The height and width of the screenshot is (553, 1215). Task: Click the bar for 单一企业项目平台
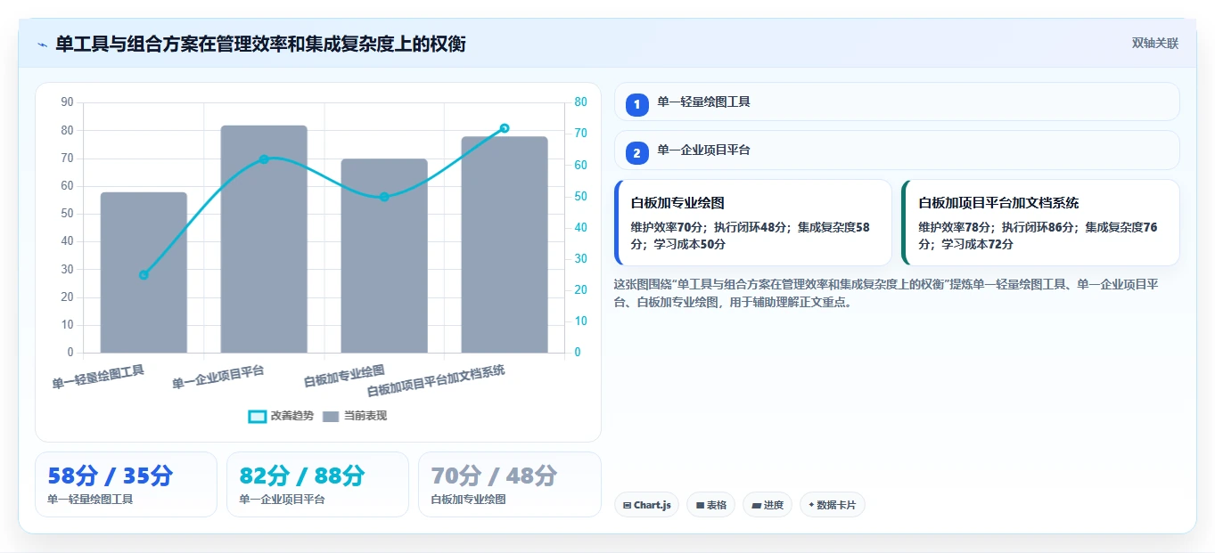click(264, 239)
